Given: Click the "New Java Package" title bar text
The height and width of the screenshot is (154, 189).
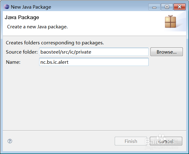Looking at the screenshot, I should [31, 7].
